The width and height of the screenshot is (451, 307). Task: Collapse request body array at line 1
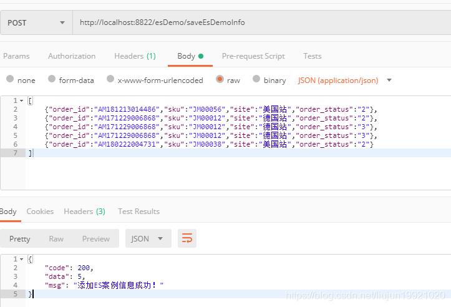pos(21,100)
